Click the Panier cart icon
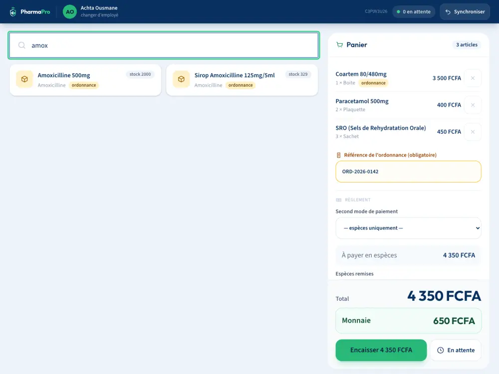499x374 pixels. coord(339,45)
